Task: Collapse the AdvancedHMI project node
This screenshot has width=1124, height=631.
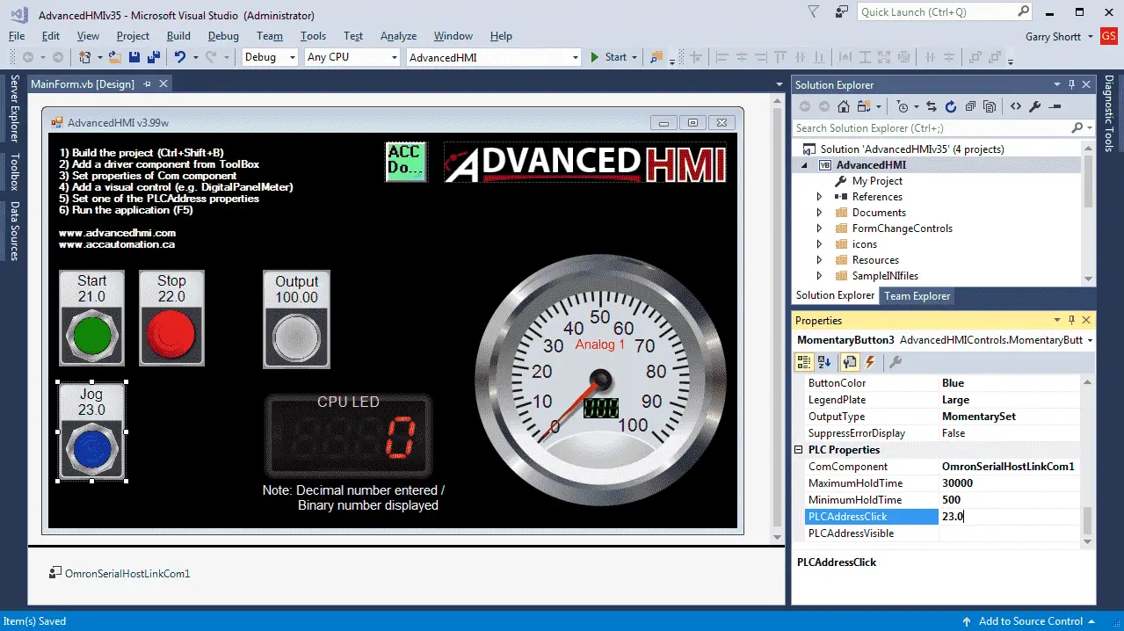Action: point(803,165)
